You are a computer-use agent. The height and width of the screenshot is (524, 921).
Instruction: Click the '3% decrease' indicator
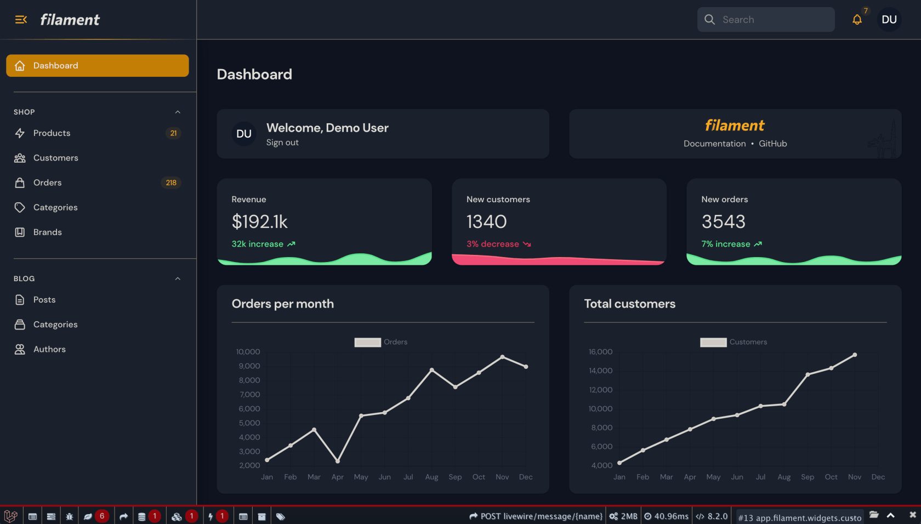(498, 244)
